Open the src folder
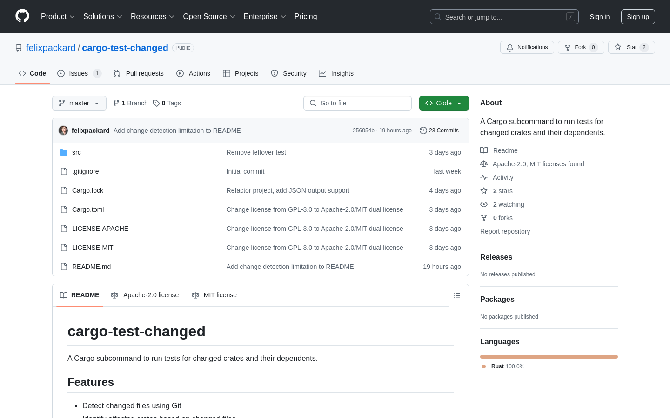 click(76, 152)
